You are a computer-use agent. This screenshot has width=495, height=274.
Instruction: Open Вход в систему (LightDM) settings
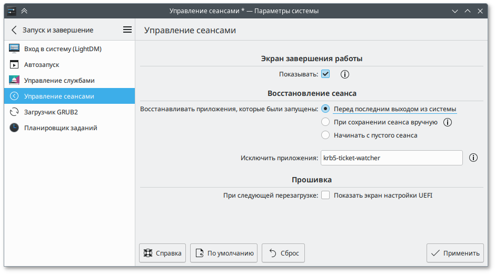70,48
